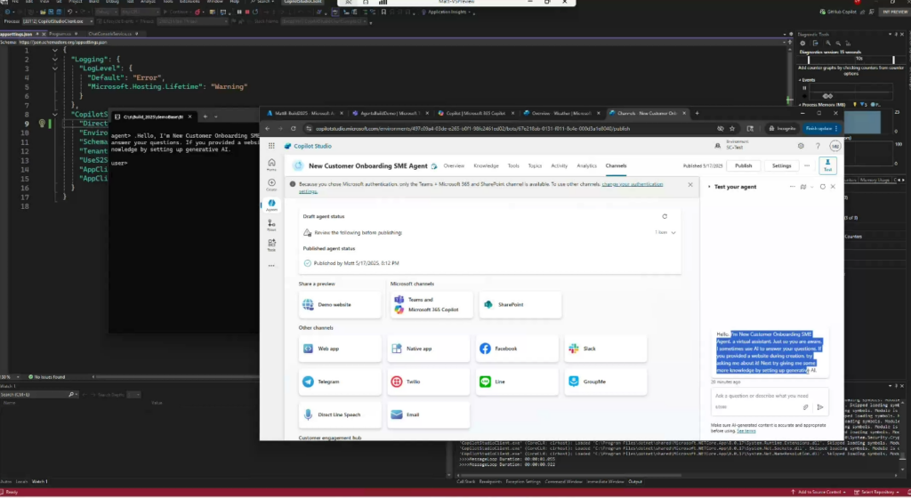Select the Web app channel
The height and width of the screenshot is (498, 911).
pyautogui.click(x=340, y=349)
